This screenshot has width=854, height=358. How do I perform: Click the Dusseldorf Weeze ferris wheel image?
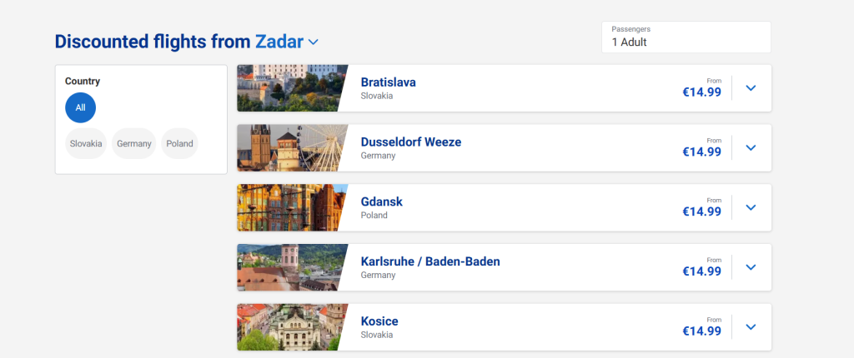click(287, 148)
